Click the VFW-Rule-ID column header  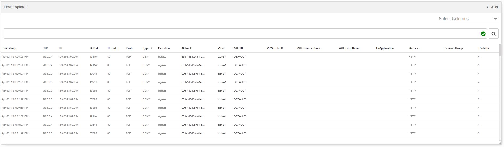tap(275, 48)
